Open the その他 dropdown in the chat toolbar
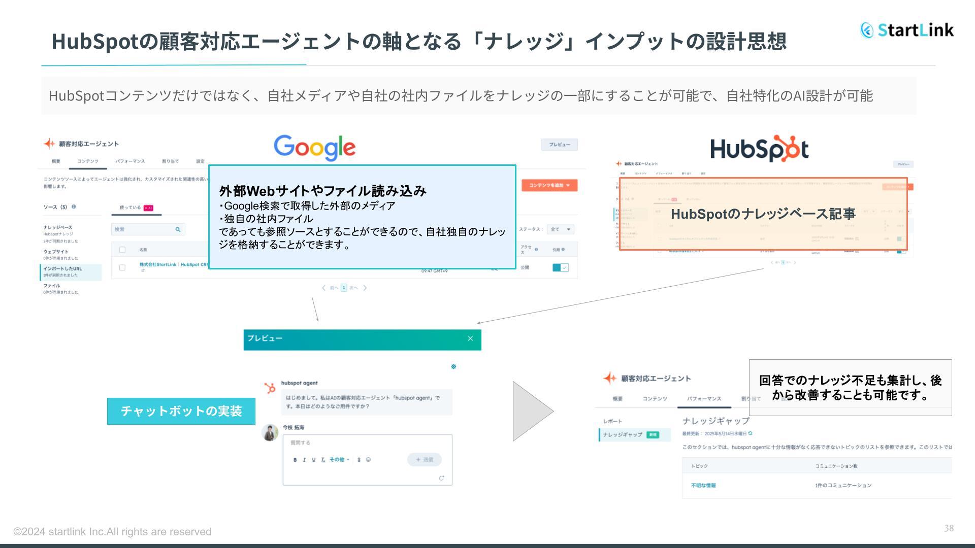This screenshot has width=975, height=548. point(338,459)
